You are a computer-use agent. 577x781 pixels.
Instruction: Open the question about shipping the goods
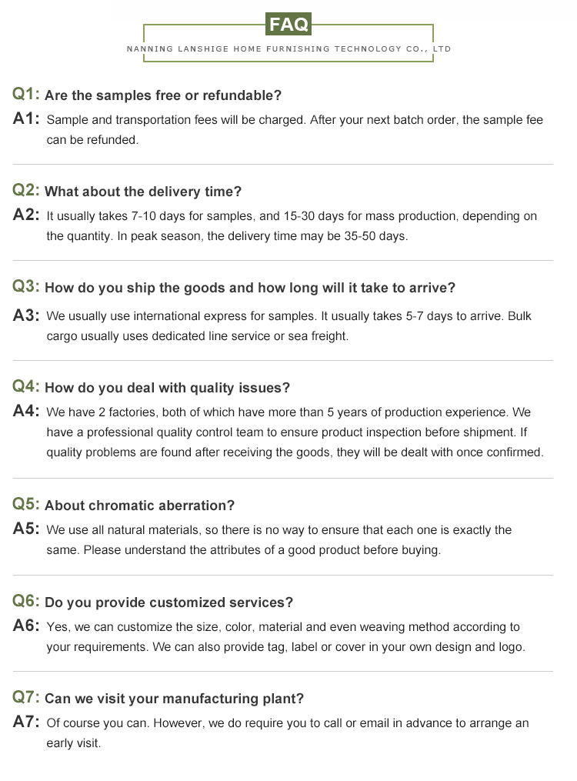[x=250, y=288]
